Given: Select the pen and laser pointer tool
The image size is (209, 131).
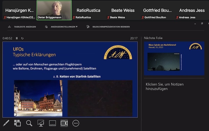Looking at the screenshot, I should pos(6,123).
